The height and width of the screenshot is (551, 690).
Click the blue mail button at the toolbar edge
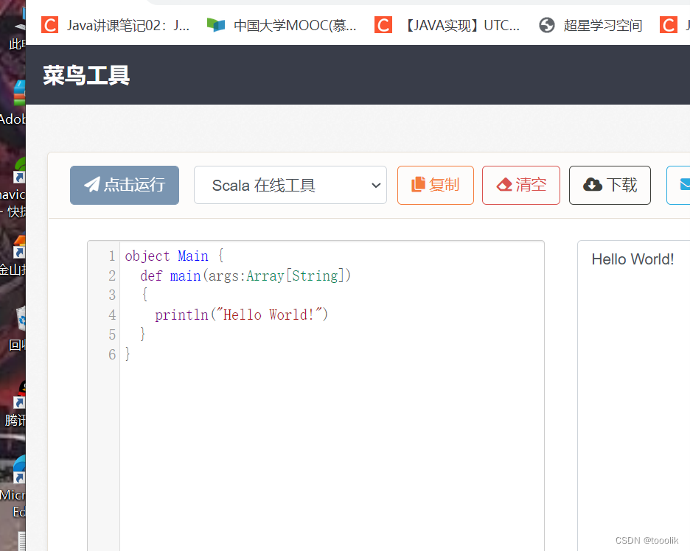[x=679, y=185]
